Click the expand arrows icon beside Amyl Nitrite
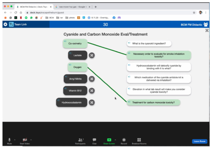212x149 pixels. 92,79
